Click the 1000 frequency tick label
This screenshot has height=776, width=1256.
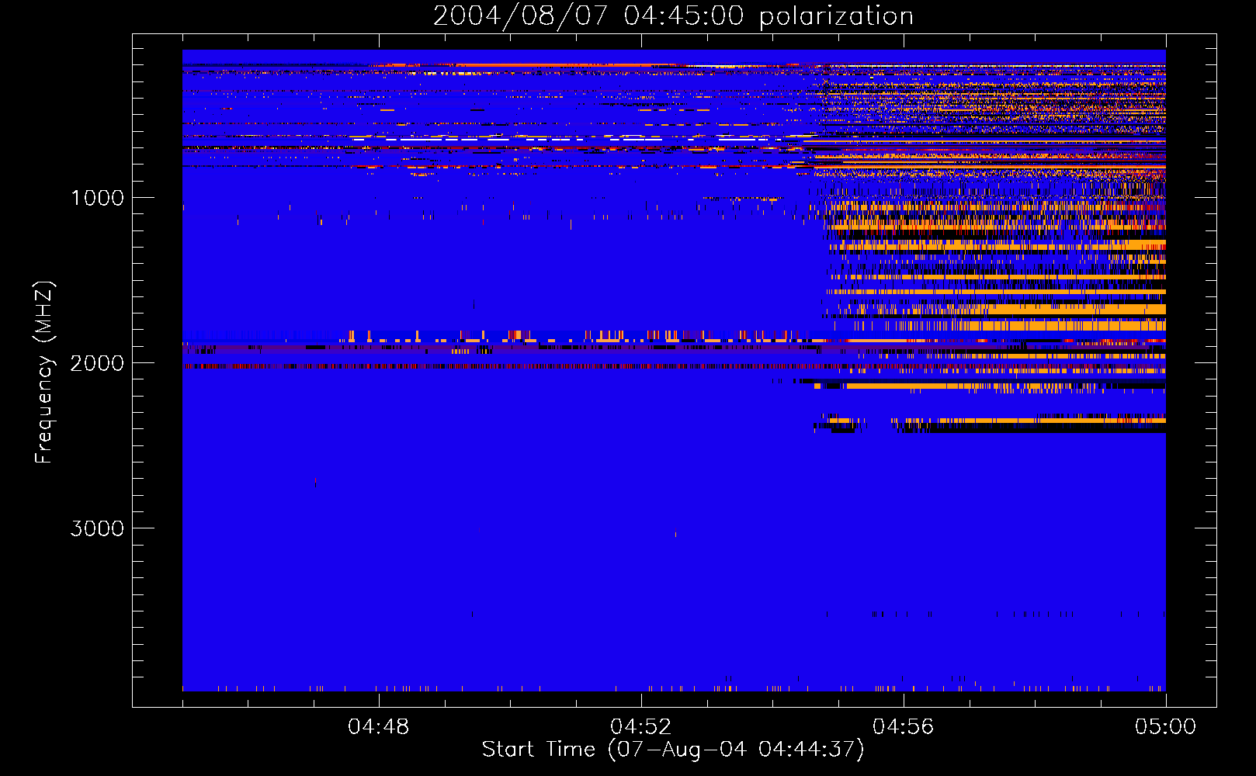(x=97, y=198)
